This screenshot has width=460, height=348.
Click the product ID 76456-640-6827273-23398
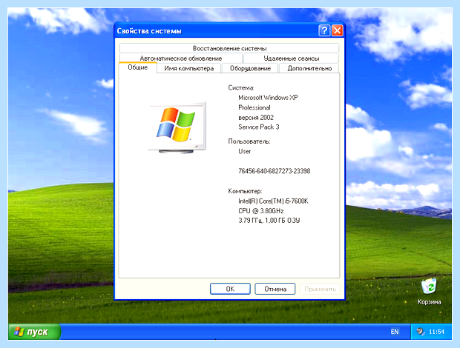coord(274,171)
